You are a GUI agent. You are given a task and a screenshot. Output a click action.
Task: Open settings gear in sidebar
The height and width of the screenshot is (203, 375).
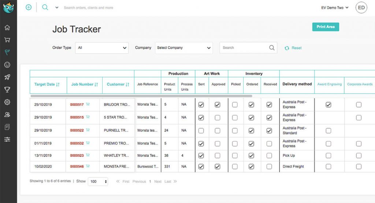[x=7, y=102]
